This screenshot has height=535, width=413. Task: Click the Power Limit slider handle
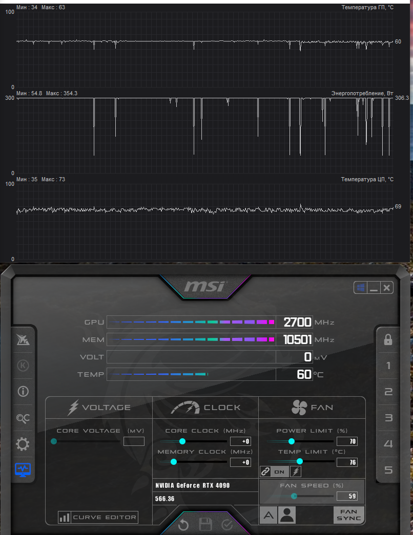[x=292, y=441]
